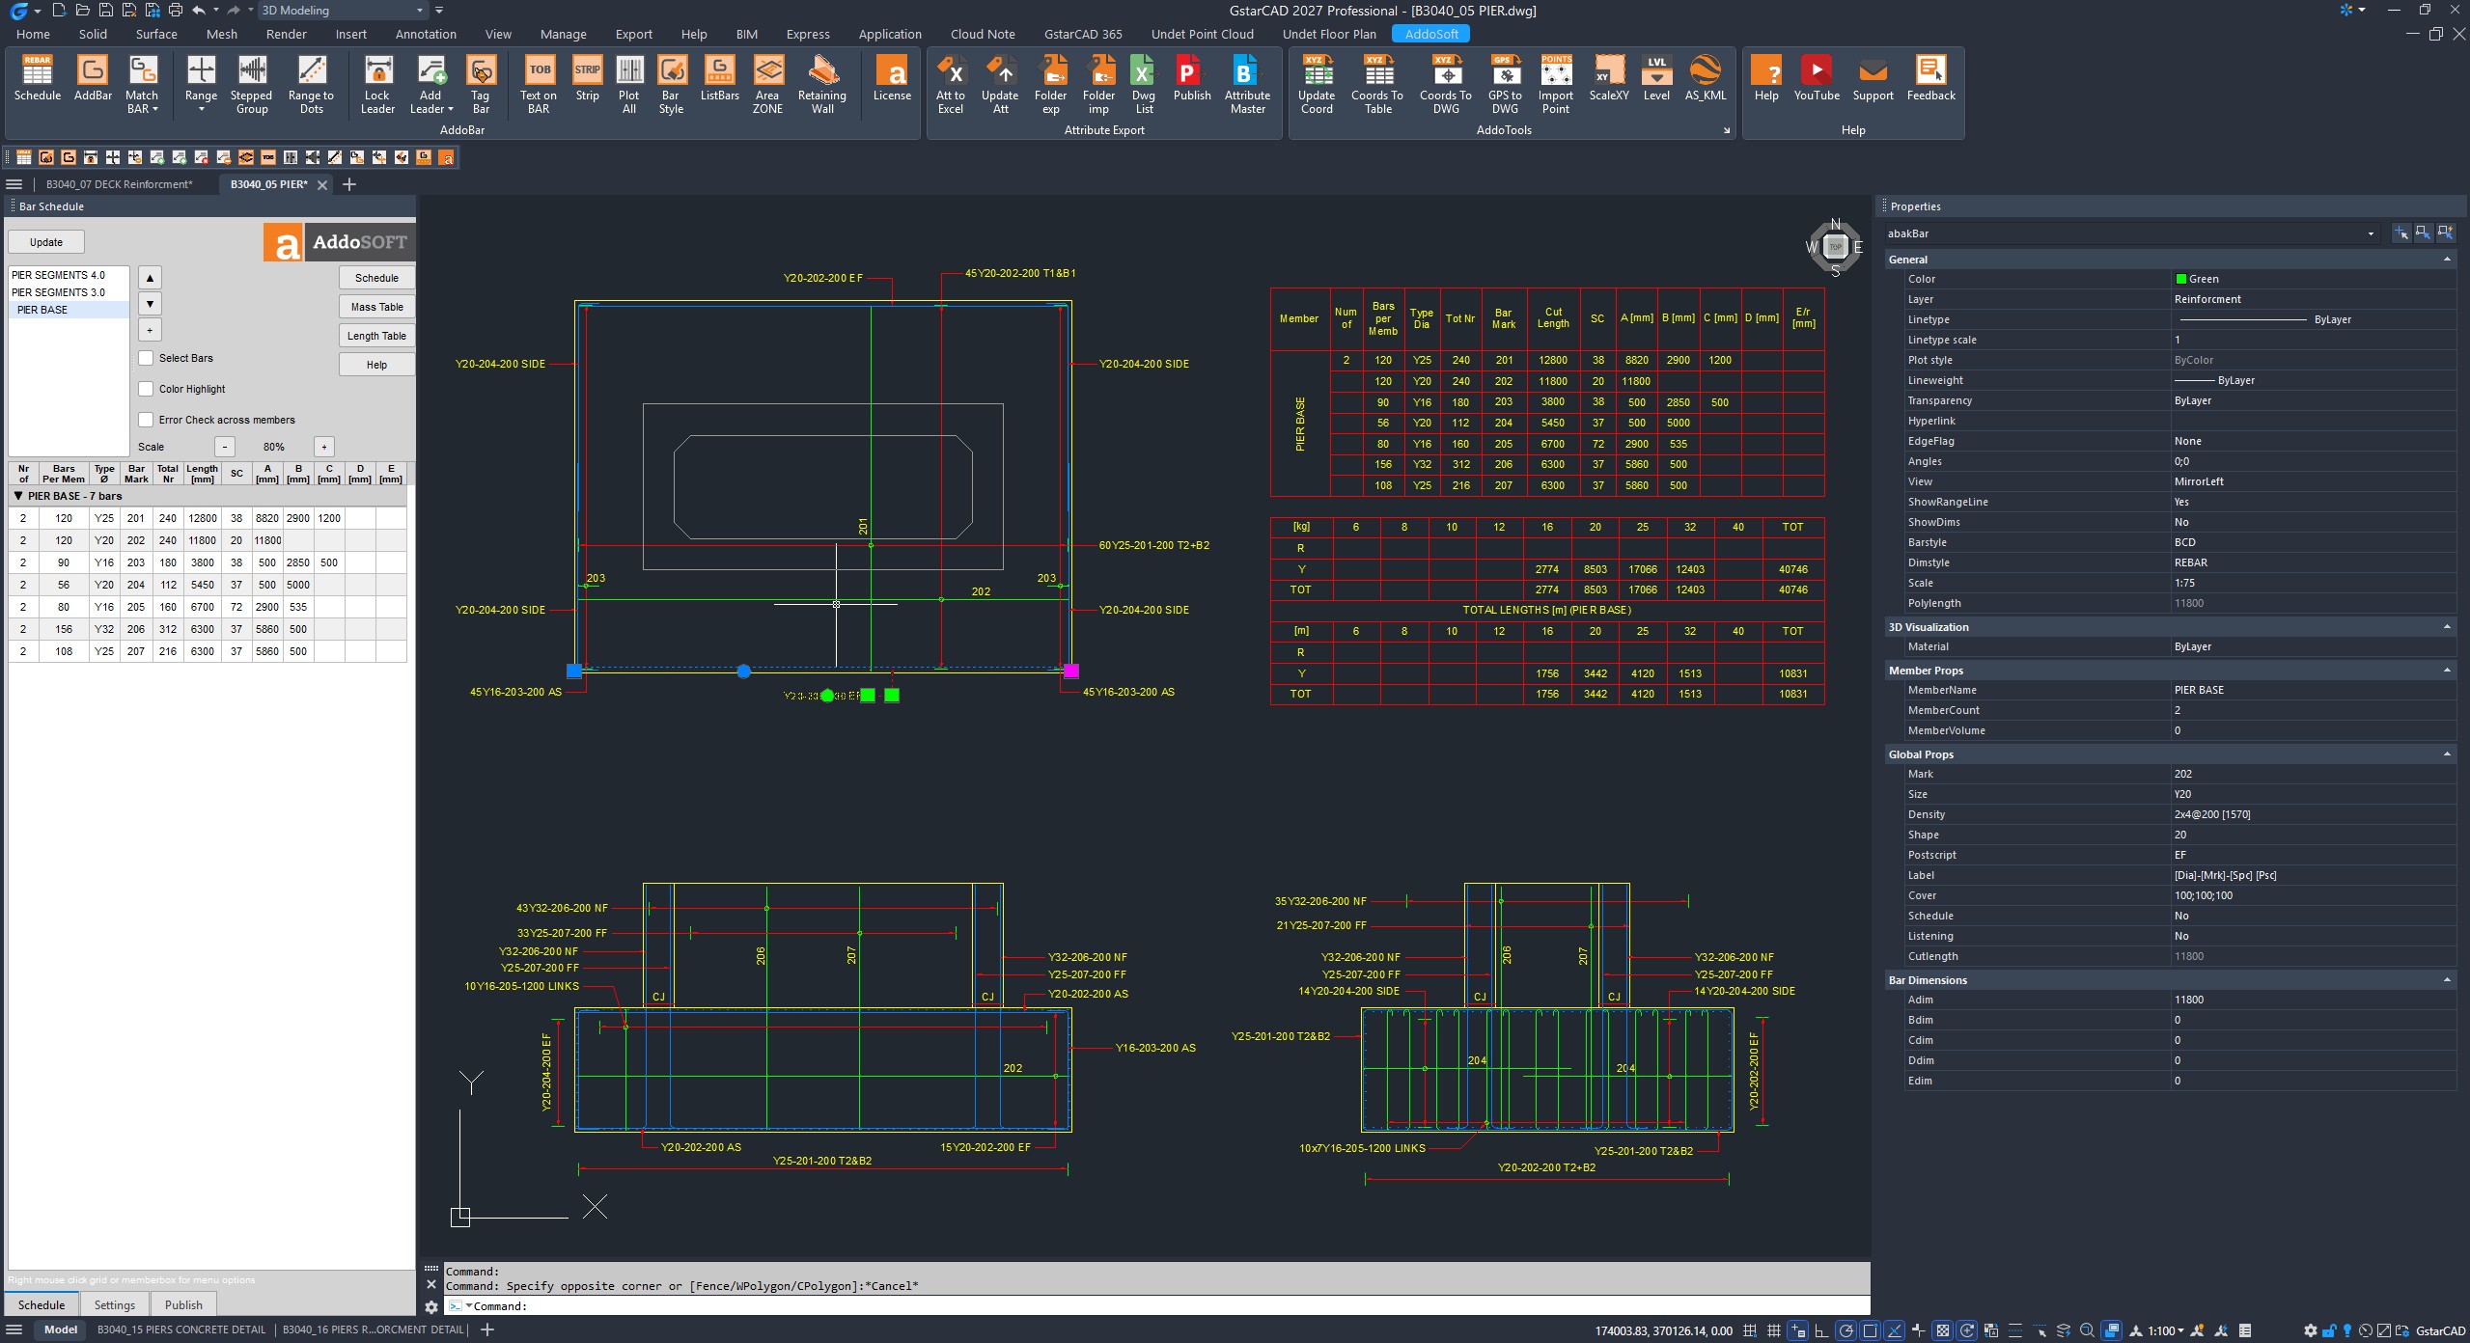Collapse the PIER BASE group row
This screenshot has width=2470, height=1343.
18,496
